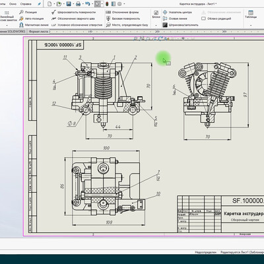Select the 100 dimension in bottom view

click(x=106, y=148)
